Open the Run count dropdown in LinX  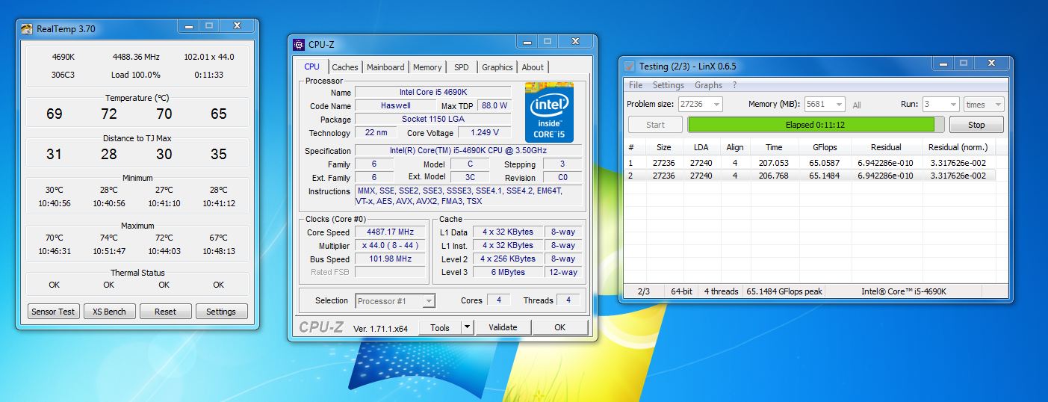coord(940,105)
